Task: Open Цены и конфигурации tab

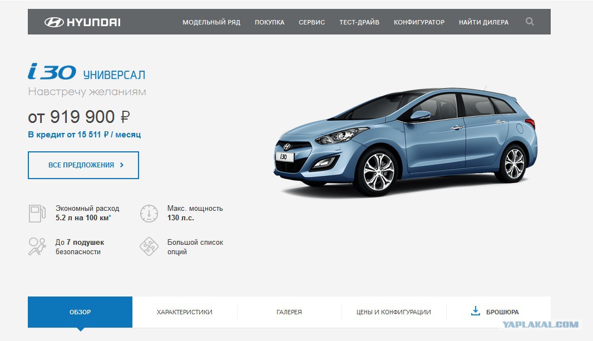Action: [x=394, y=312]
